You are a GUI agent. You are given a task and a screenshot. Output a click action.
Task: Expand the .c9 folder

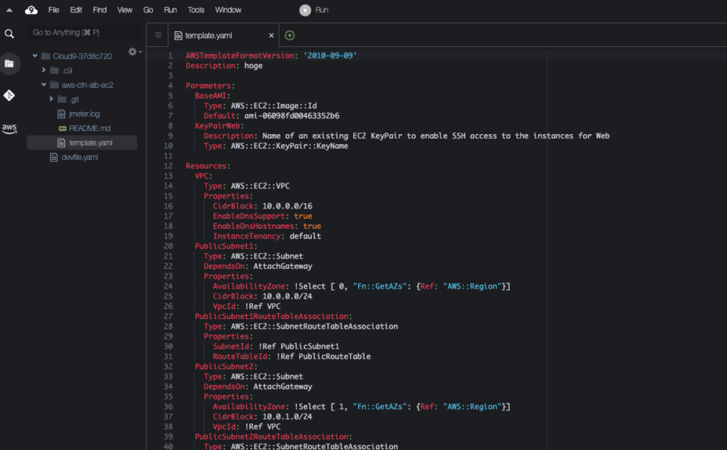45,70
